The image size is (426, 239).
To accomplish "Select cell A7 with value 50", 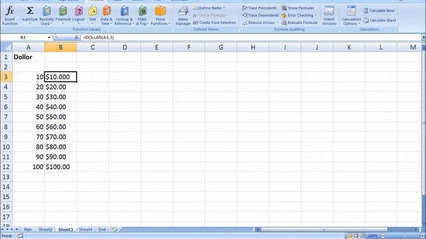I will 28,117.
